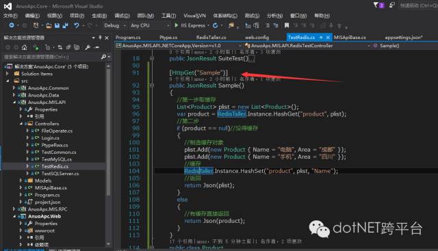Open the 文件(F) menu
Viewport: 438px width, 251px height.
click(10, 16)
